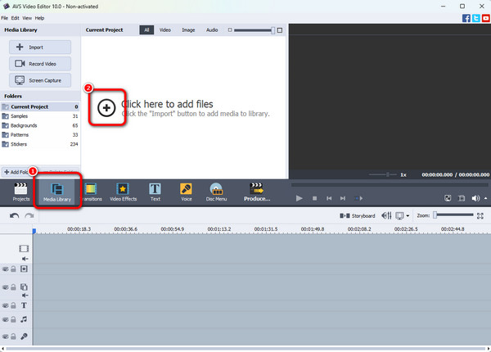This screenshot has width=491, height=352.
Task: Switch to Storyboard view
Action: (358, 216)
